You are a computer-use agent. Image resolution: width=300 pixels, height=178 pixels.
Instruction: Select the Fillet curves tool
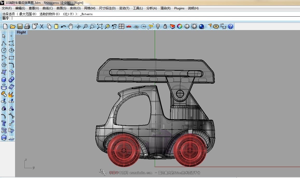pyautogui.click(x=11, y=65)
